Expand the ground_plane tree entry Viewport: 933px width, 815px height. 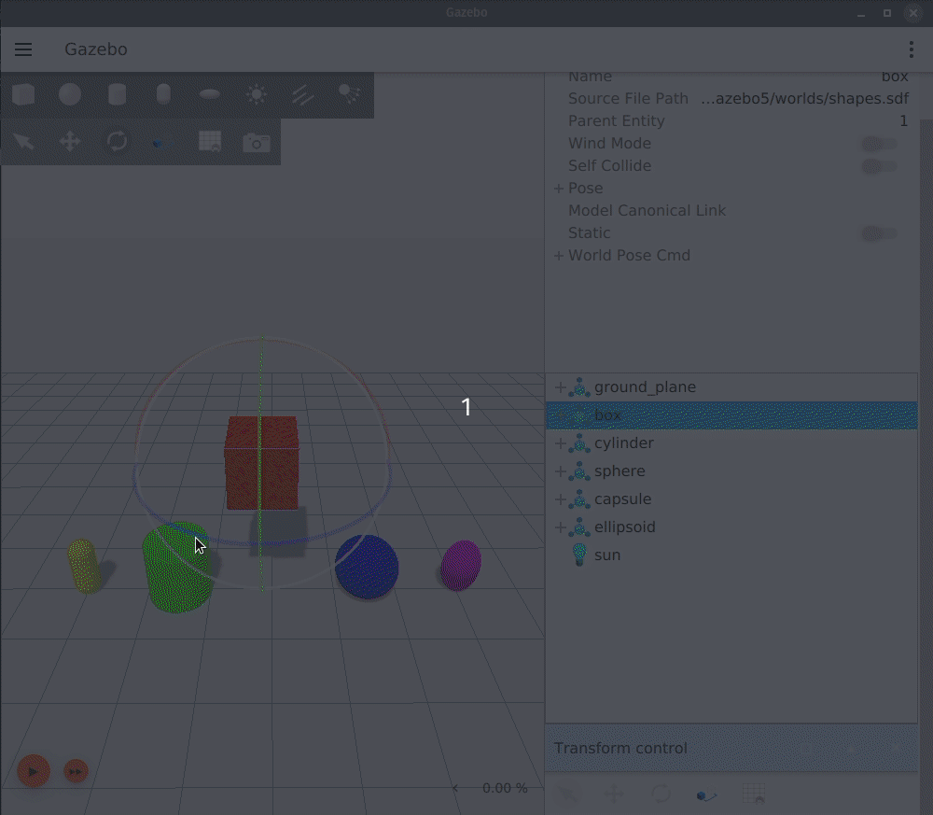[560, 387]
